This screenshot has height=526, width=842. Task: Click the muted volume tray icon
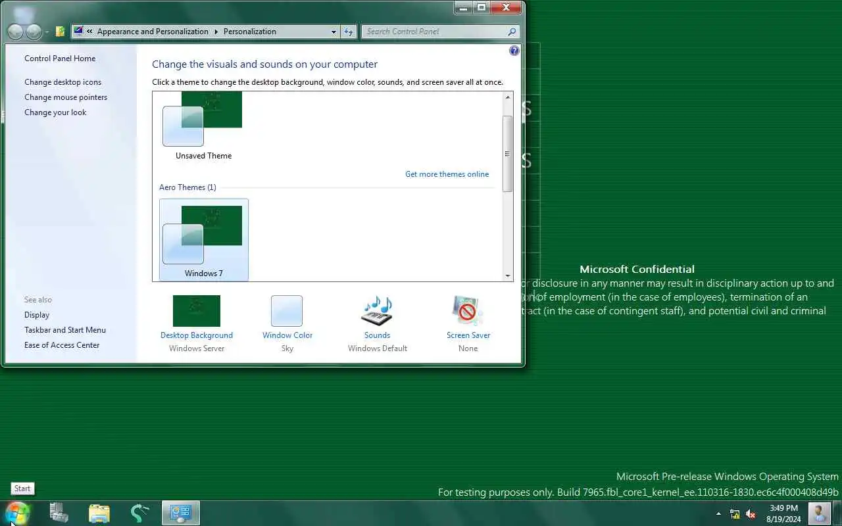pos(751,514)
